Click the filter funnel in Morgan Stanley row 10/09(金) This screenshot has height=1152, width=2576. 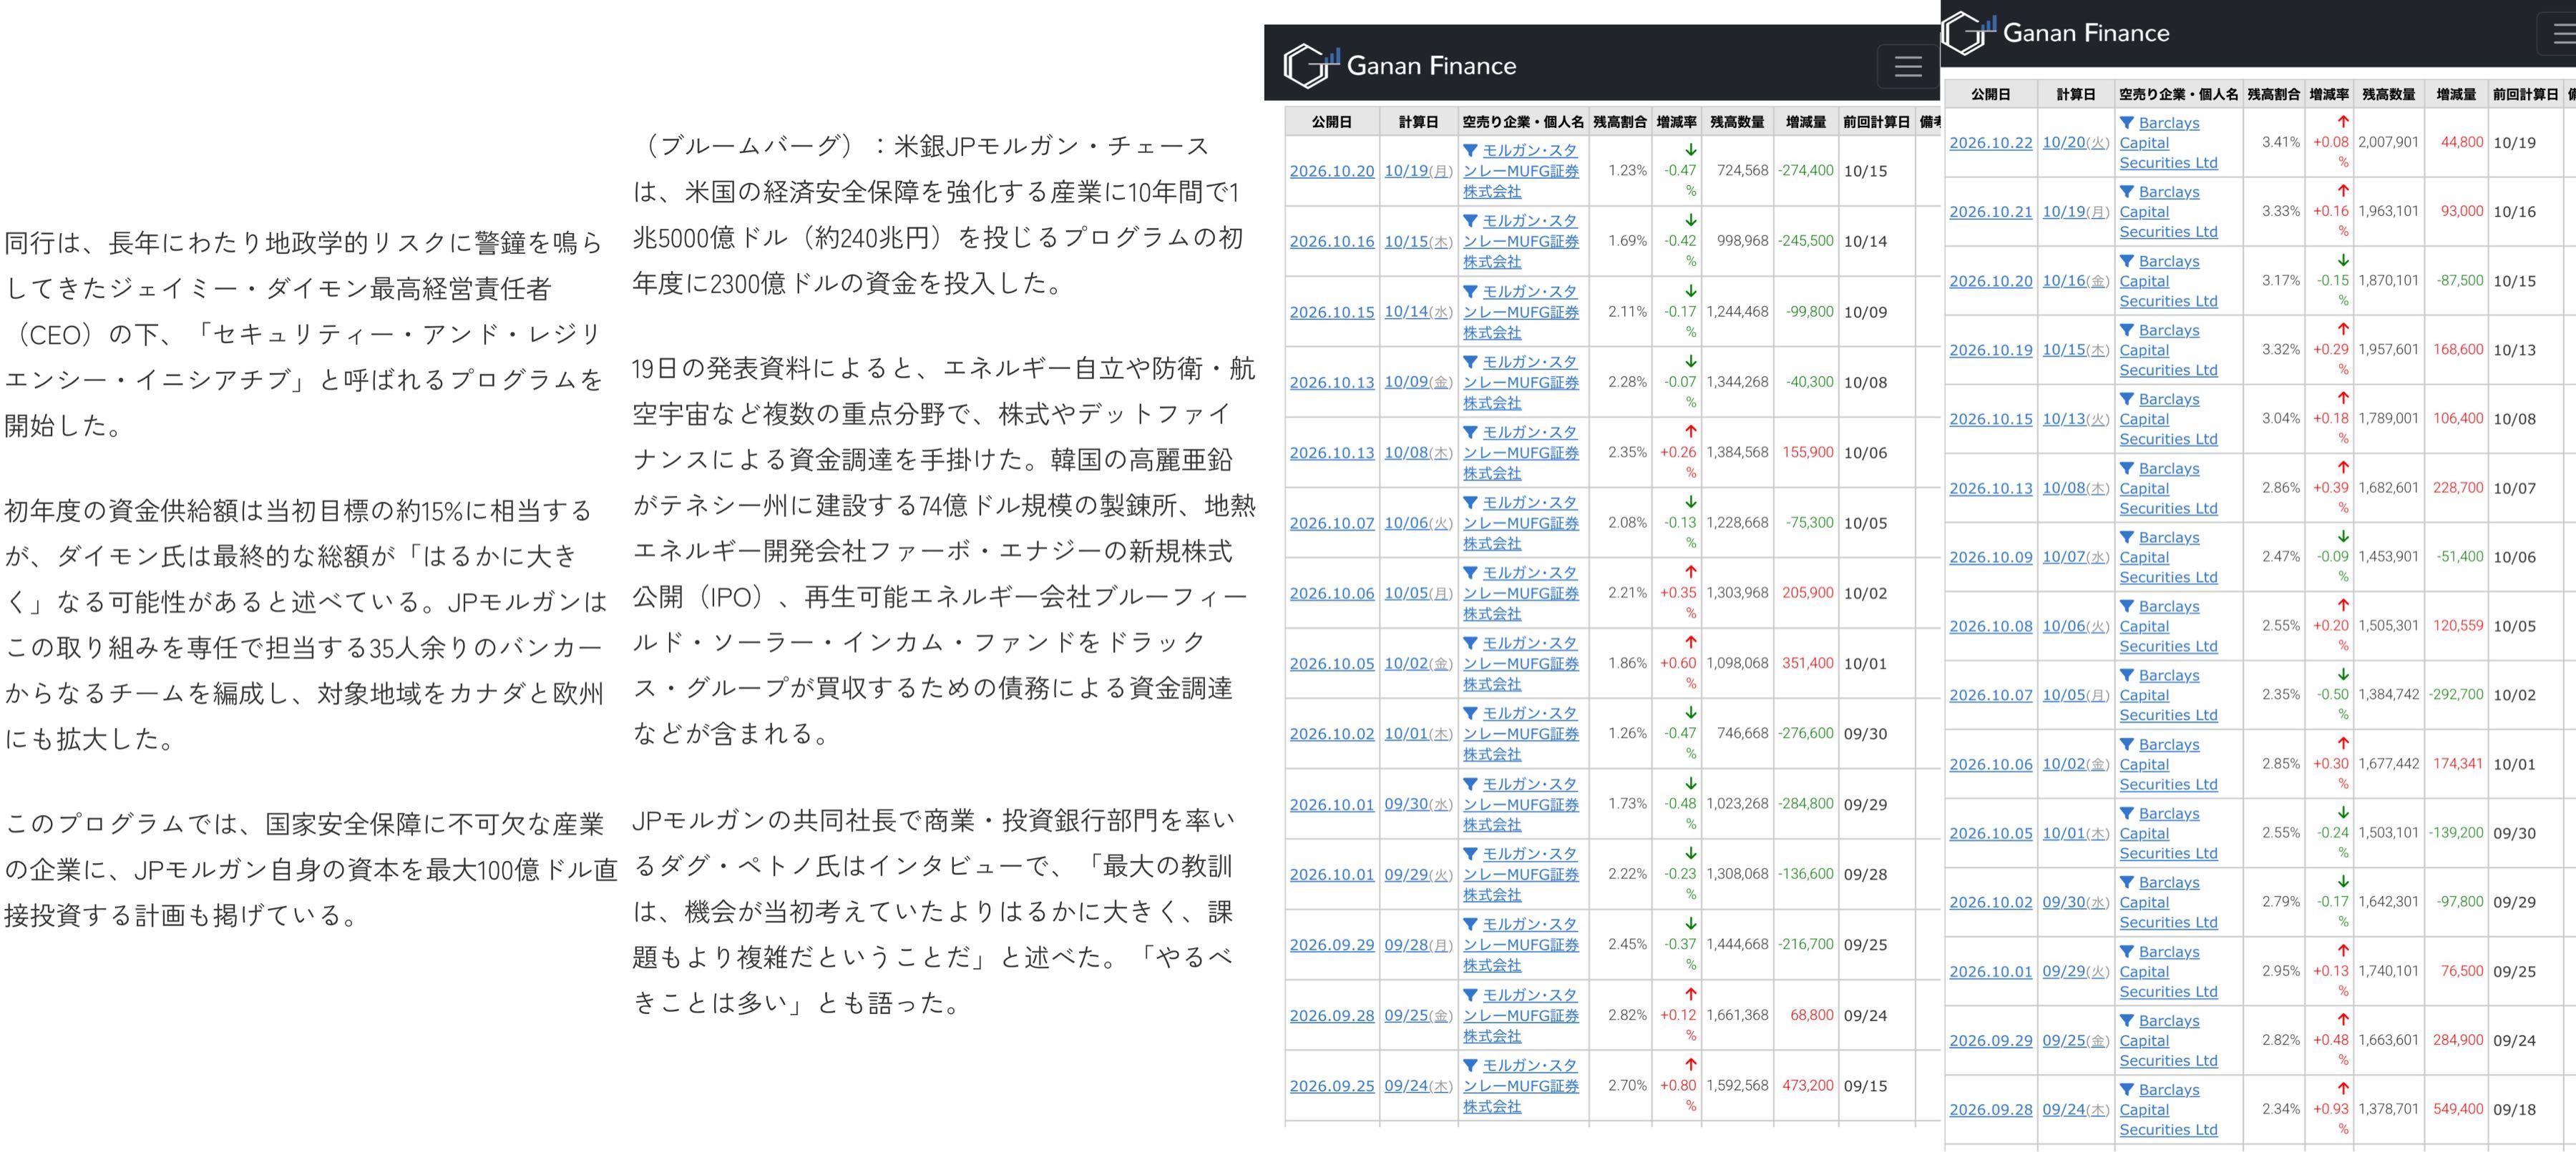1470,362
